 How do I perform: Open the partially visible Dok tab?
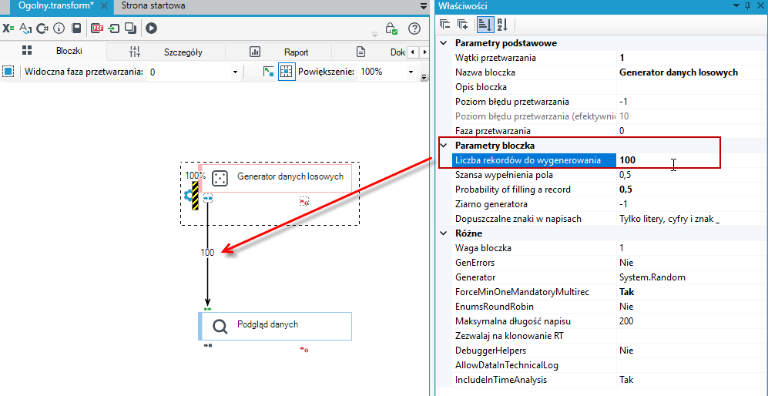pyautogui.click(x=370, y=52)
